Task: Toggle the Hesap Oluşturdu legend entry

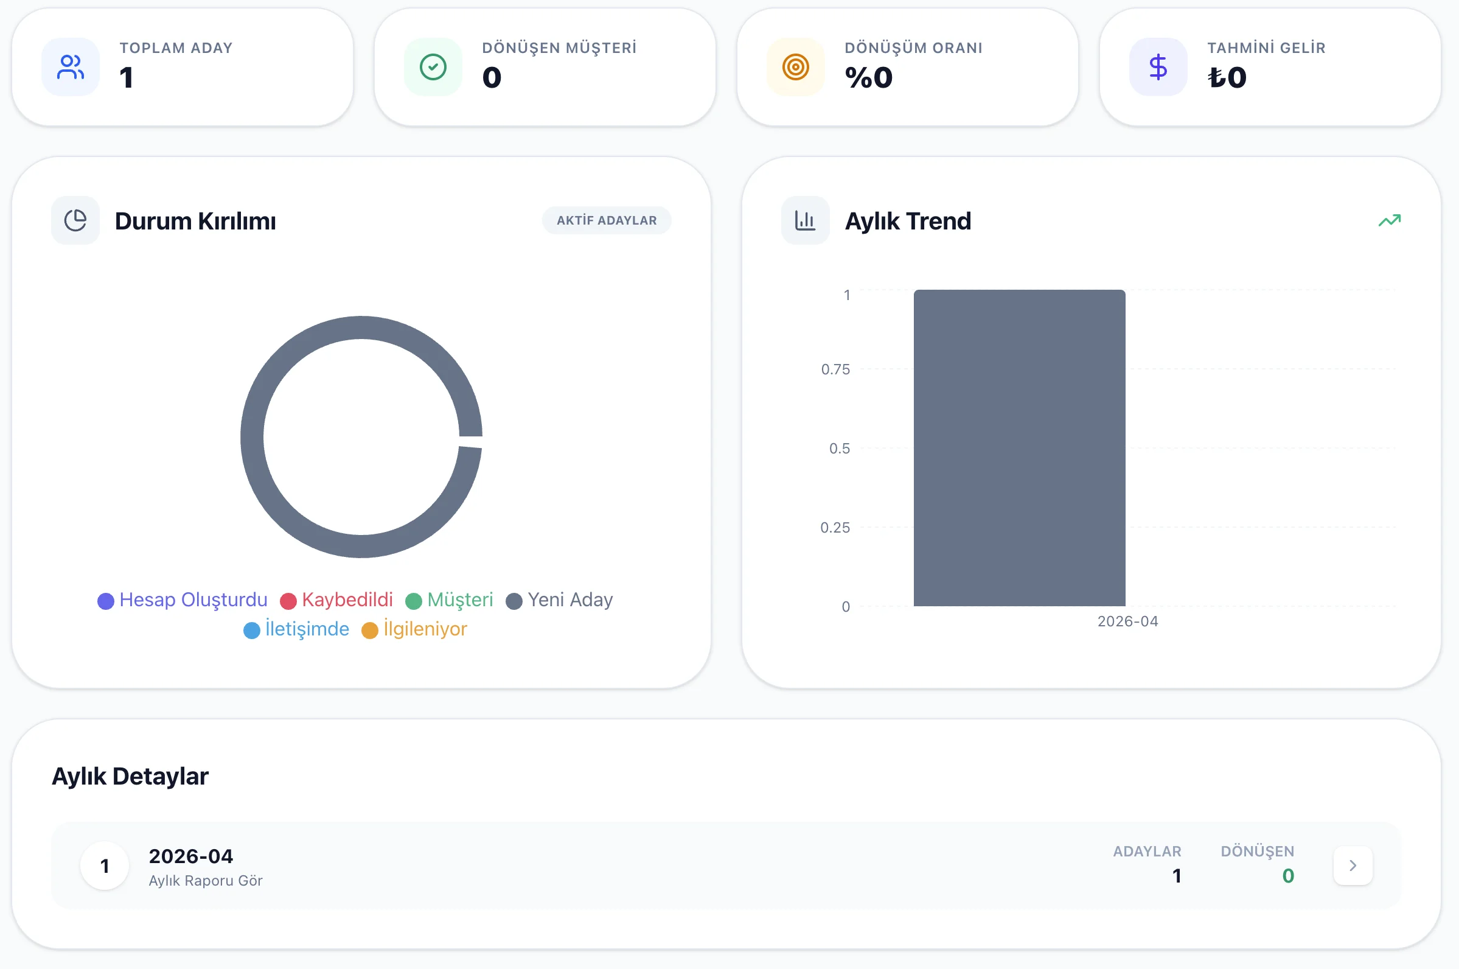Action: (x=181, y=600)
